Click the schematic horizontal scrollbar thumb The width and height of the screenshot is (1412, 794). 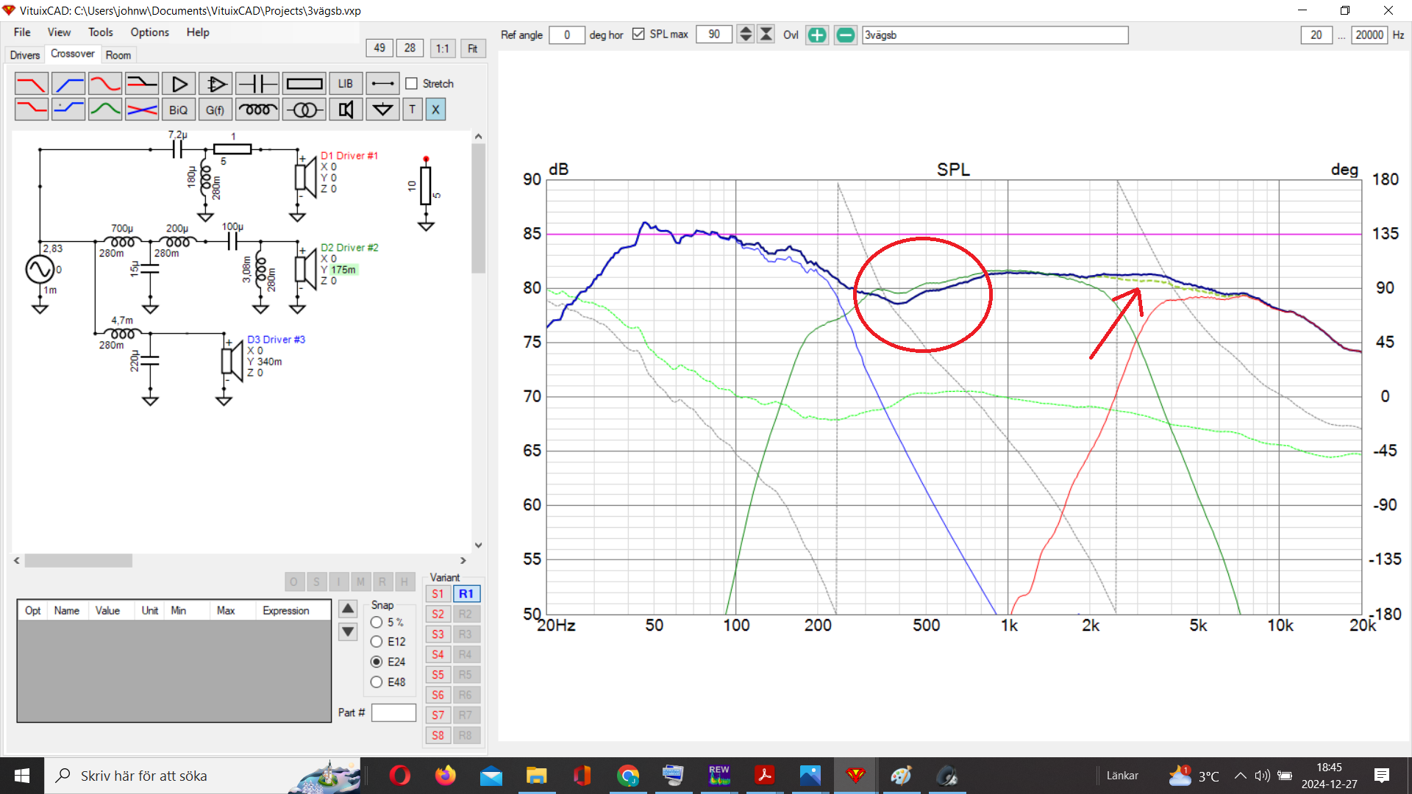79,560
